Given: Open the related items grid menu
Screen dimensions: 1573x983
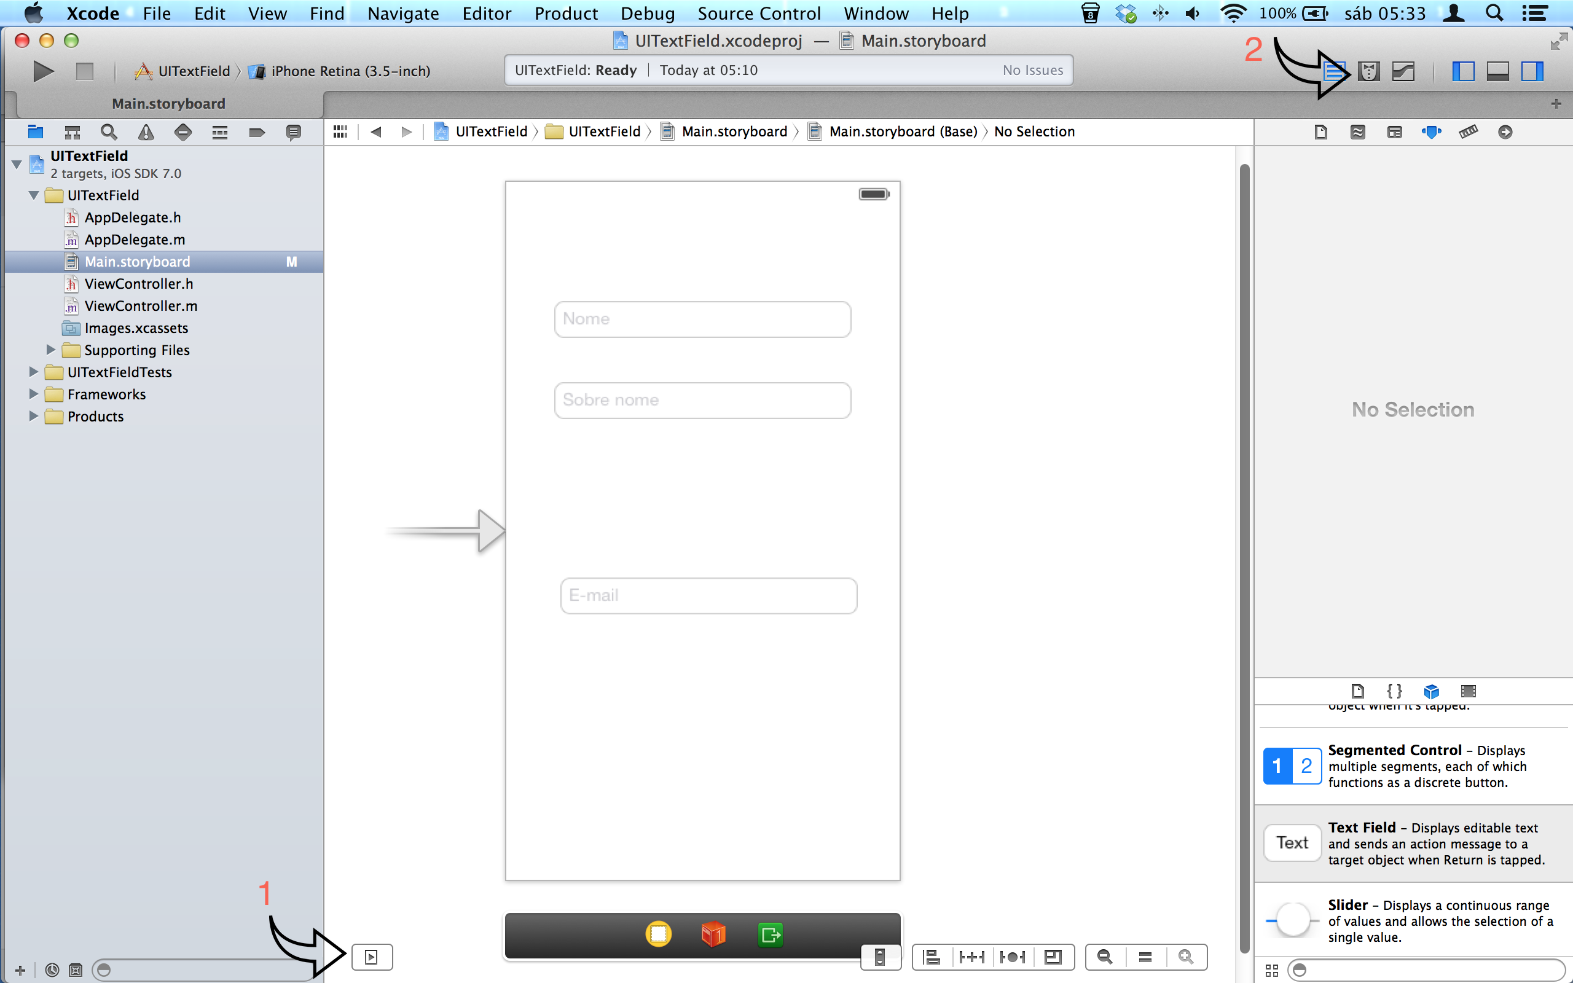Looking at the screenshot, I should click(x=340, y=131).
